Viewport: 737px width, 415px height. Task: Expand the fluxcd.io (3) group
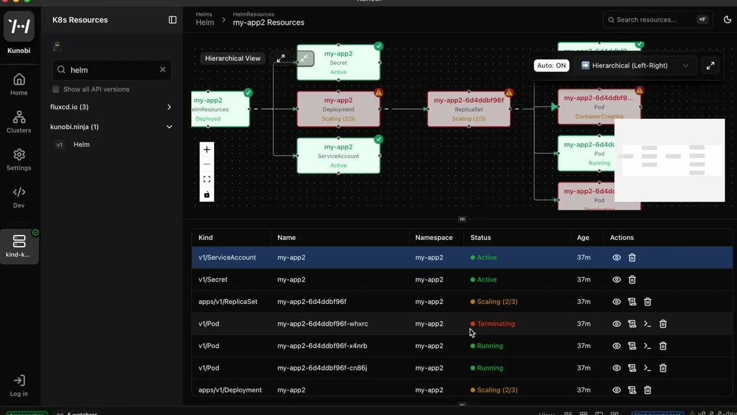(x=169, y=107)
